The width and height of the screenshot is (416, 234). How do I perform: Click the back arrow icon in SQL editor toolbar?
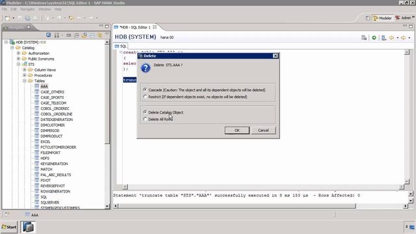pyautogui.click(x=391, y=38)
